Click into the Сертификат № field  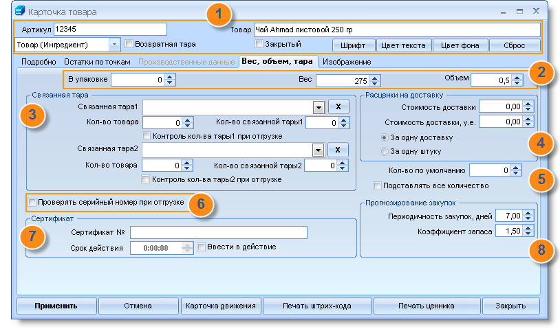(x=218, y=232)
